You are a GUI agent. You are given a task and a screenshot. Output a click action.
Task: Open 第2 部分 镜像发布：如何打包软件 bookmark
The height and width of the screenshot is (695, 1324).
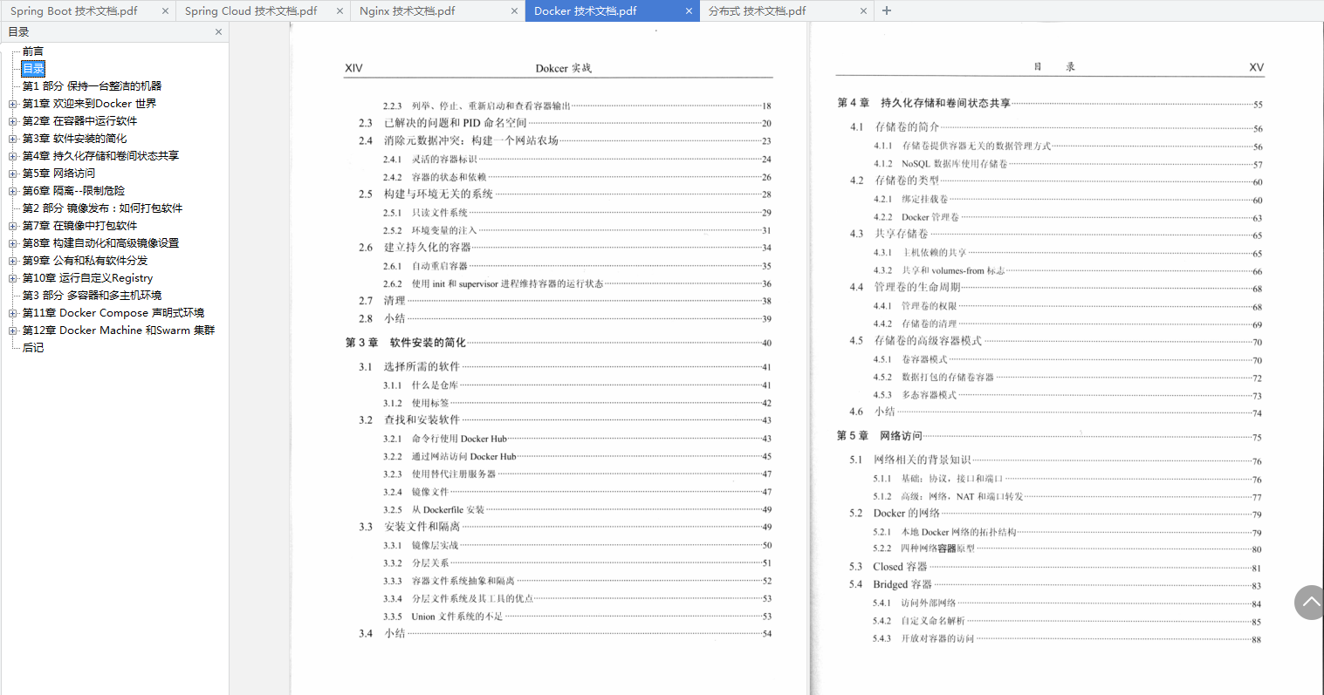click(102, 208)
